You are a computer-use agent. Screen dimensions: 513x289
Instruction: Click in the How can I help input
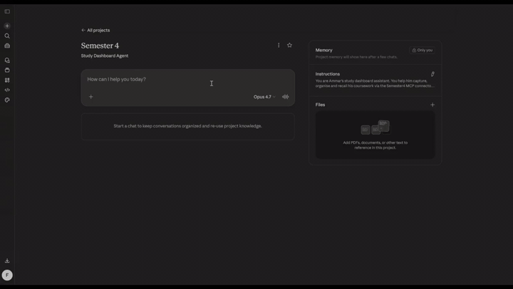click(188, 80)
